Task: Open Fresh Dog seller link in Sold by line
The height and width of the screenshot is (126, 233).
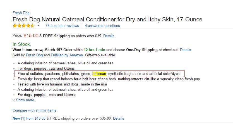Action: click(x=34, y=55)
